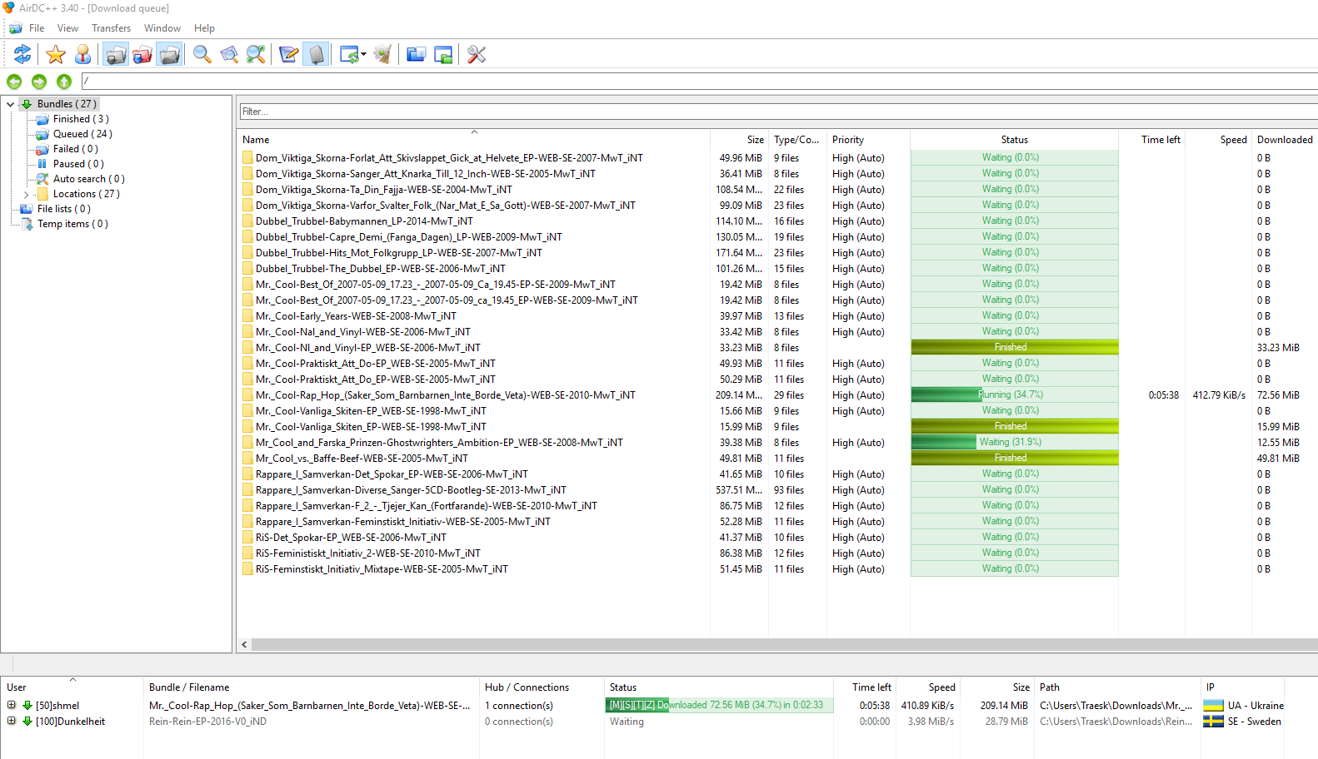Expand the Locations tree node
Screen dimensions: 1318x759
27,195
